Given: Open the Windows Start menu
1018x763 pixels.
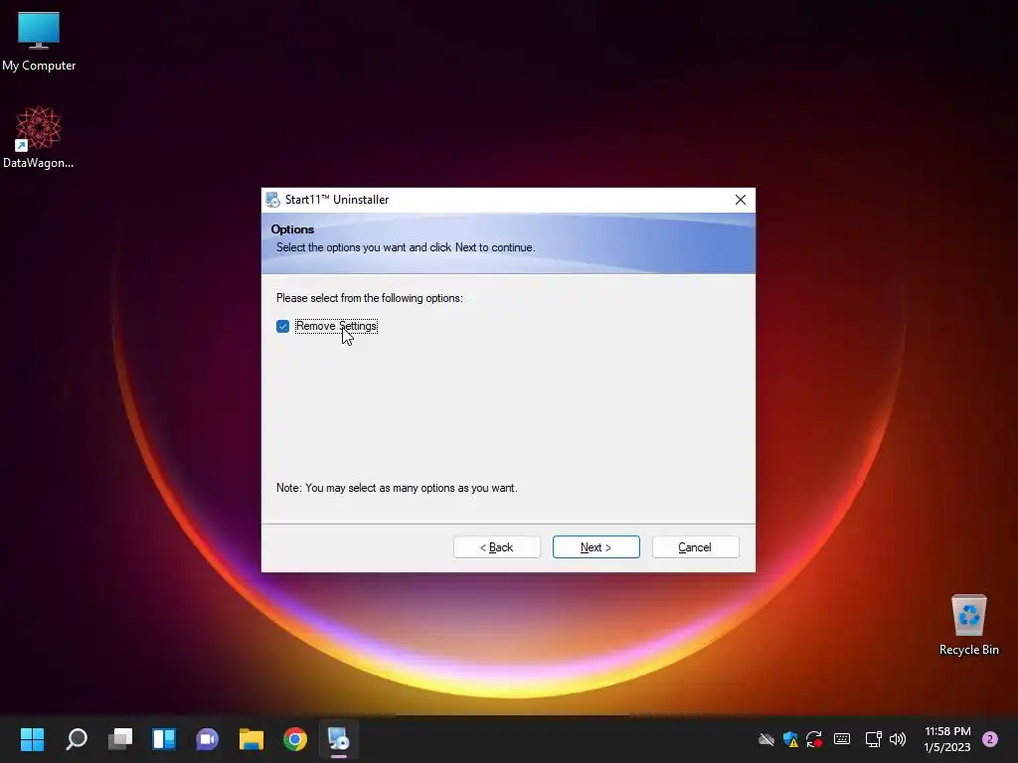Looking at the screenshot, I should pyautogui.click(x=33, y=739).
